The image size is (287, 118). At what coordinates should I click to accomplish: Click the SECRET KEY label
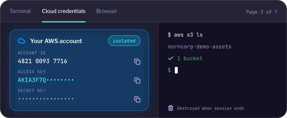tap(32, 91)
